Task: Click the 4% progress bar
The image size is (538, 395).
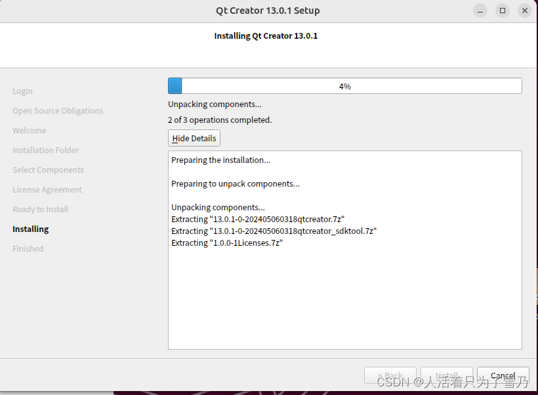Action: coord(344,85)
